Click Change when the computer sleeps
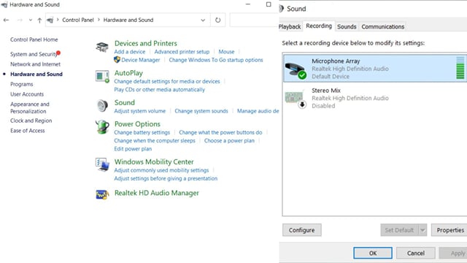The image size is (467, 263). coord(155,140)
